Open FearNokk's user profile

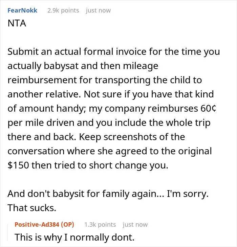click(x=22, y=10)
